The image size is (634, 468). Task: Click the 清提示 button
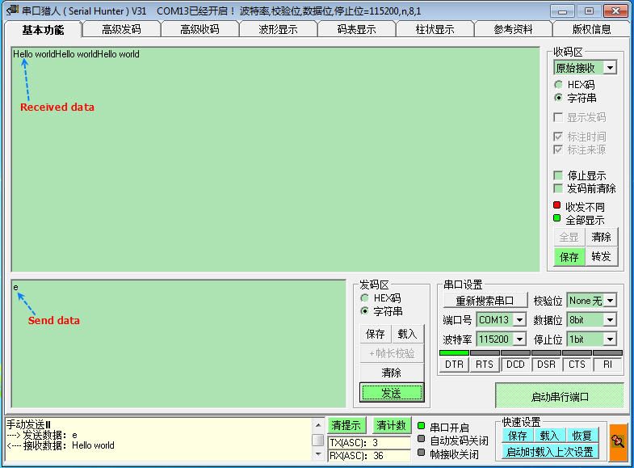click(346, 425)
